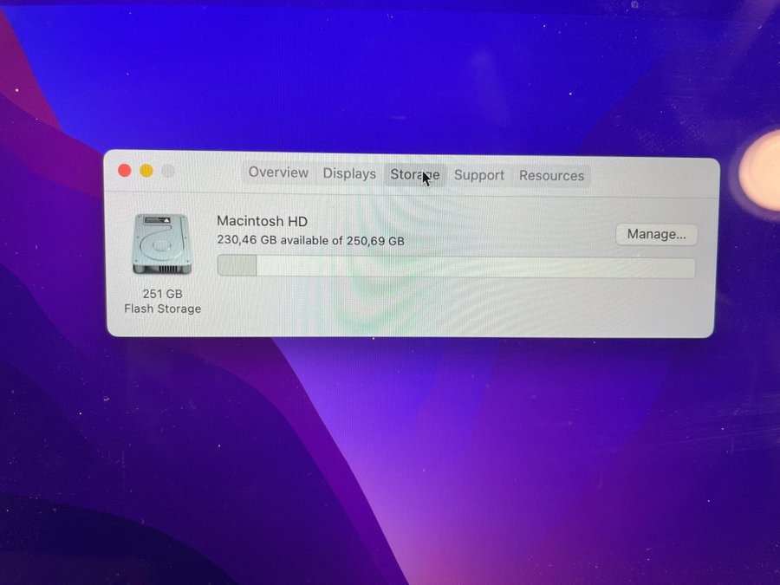780x585 pixels.
Task: Switch to the Overview tab
Action: click(x=278, y=172)
